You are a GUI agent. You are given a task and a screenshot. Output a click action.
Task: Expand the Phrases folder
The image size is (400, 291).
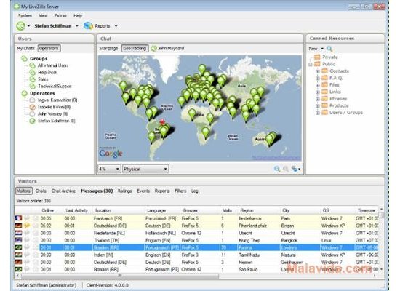tap(318, 99)
